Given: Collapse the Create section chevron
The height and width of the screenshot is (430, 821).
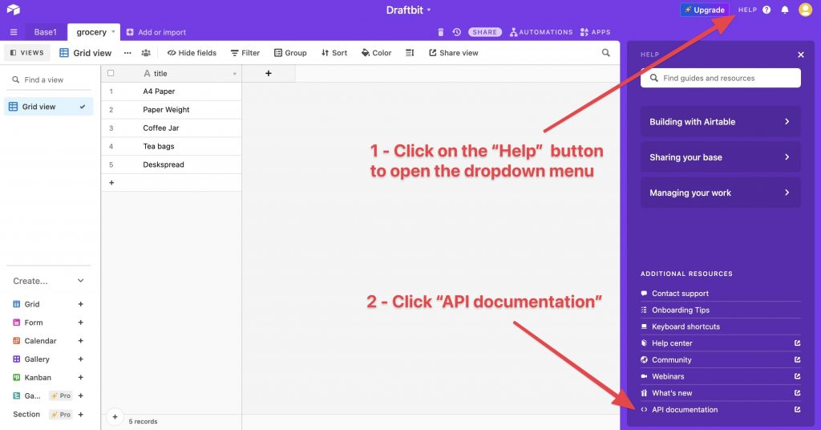Looking at the screenshot, I should 80,281.
